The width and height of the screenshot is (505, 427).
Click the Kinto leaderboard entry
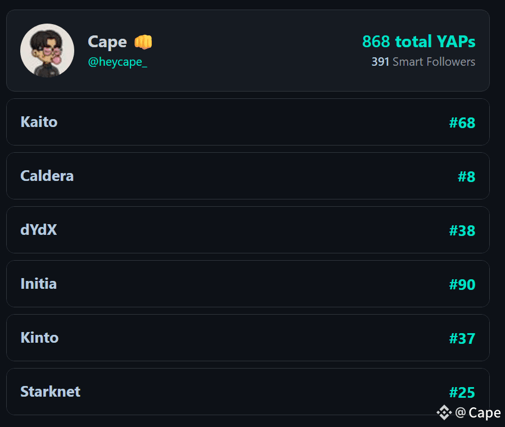click(x=247, y=338)
